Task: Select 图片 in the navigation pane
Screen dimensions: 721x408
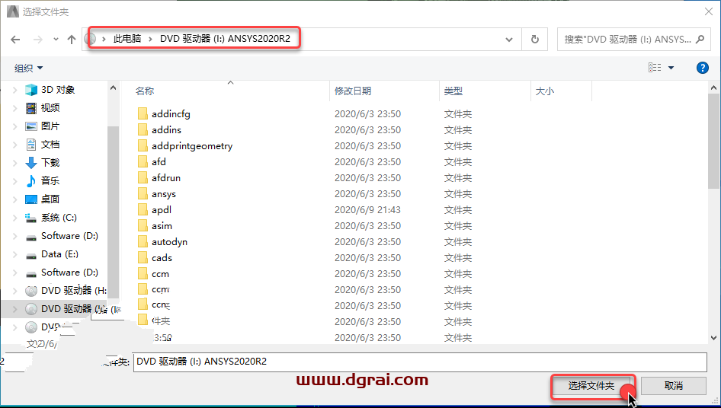Action: [50, 126]
